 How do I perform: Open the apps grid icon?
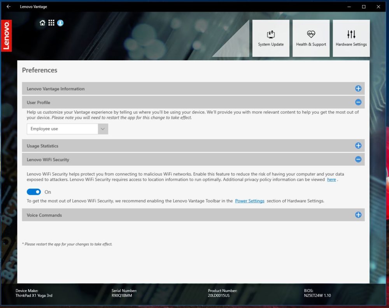click(51, 23)
